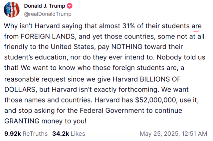213x141 pixels.
Task: Open Donald J. Trump's profile avatar
Action: [x=12, y=10]
